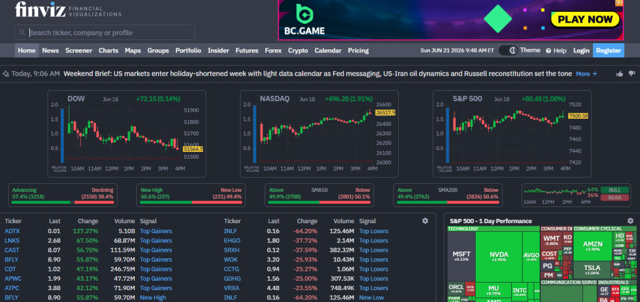Click the sparkle icon beside Today 9:06 AM
640x302 pixels.
pos(6,74)
